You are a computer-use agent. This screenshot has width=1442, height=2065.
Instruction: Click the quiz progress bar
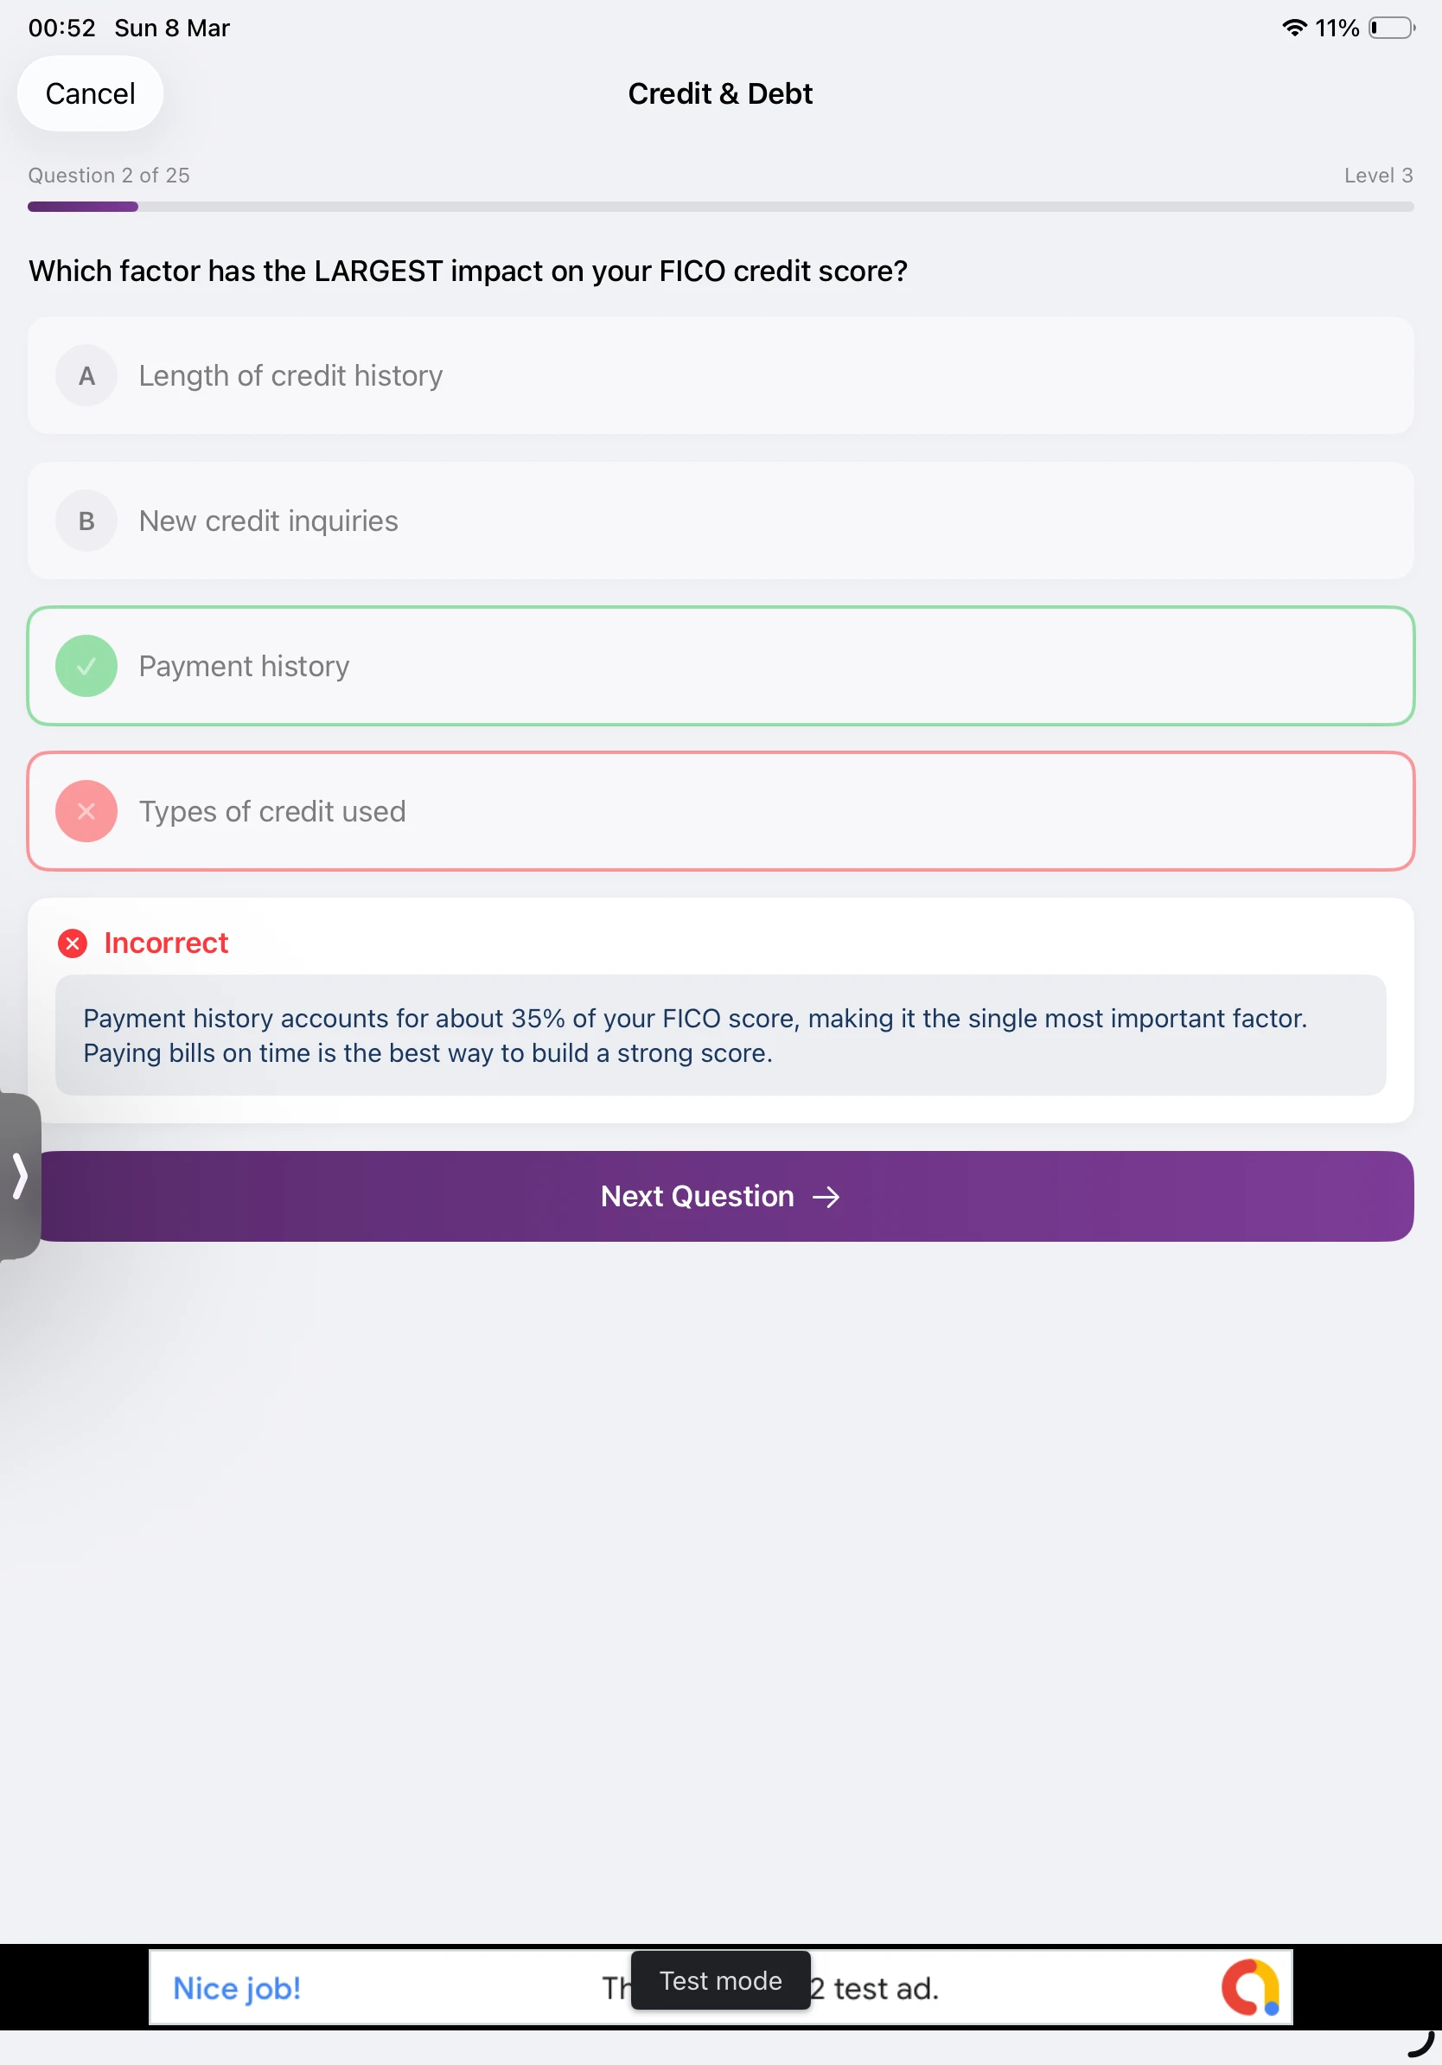(719, 207)
